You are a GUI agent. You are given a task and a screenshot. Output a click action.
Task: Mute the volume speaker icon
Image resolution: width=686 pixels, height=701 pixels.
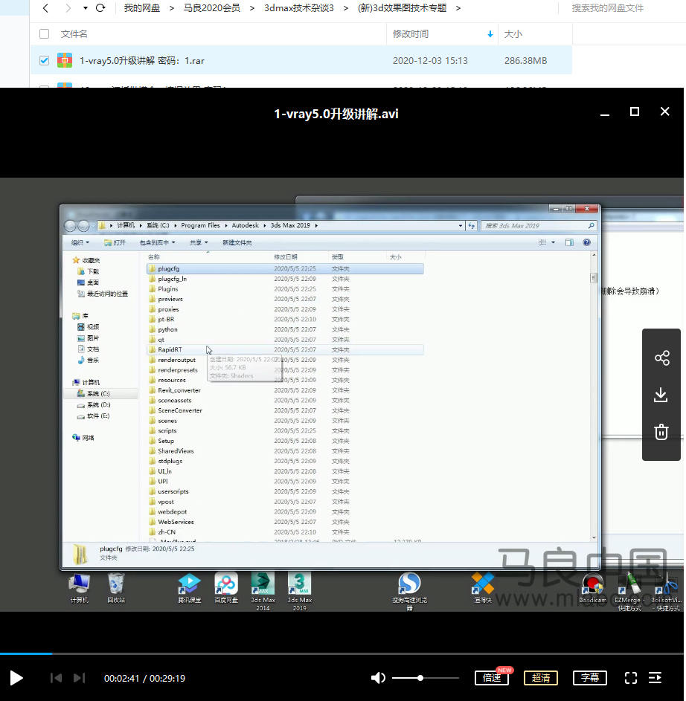click(378, 678)
